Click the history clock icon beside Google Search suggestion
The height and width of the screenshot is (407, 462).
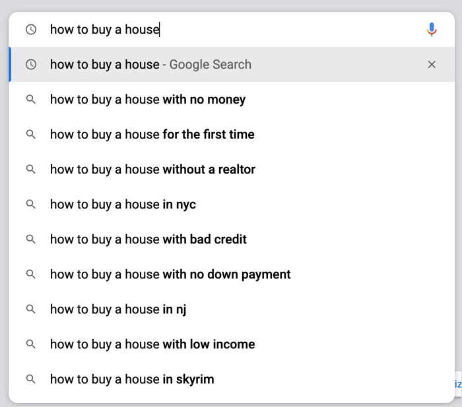pos(30,65)
